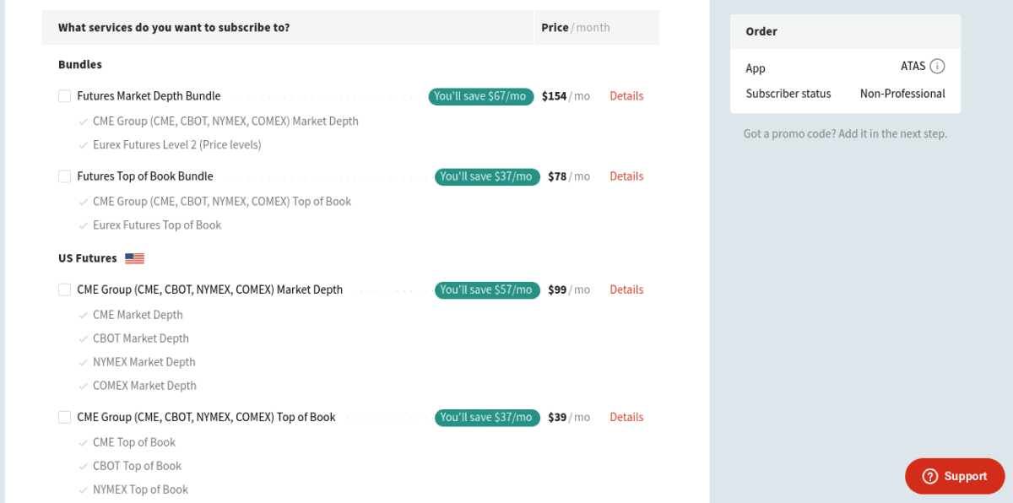Click the checkmark beside CME Market Depth
The width and height of the screenshot is (1013, 503).
[x=83, y=314]
